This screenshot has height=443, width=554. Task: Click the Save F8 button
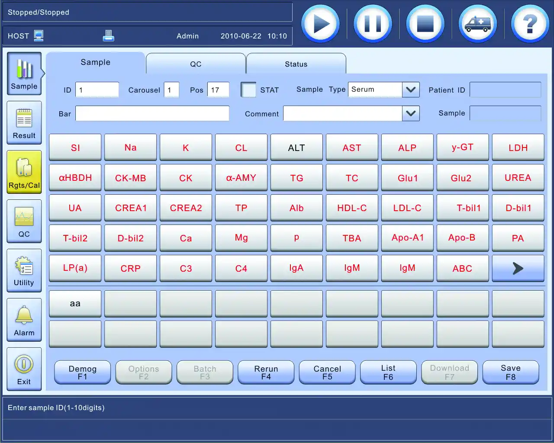[511, 372]
